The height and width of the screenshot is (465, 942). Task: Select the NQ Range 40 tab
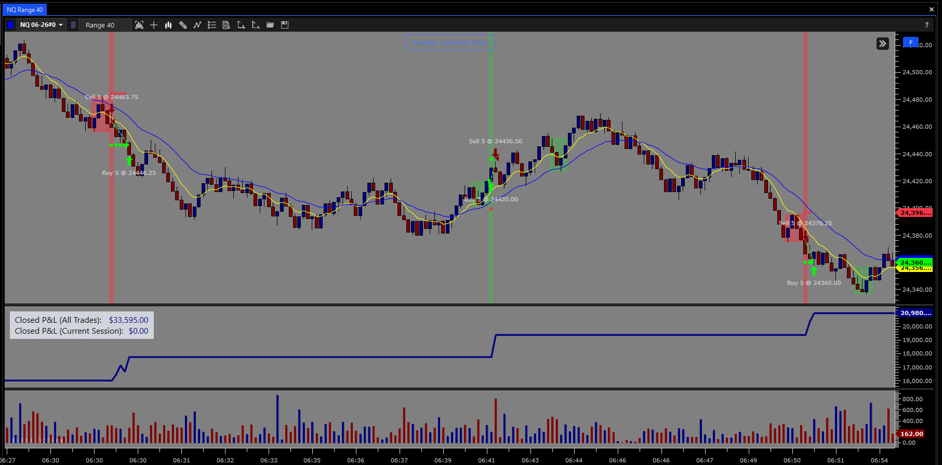point(25,9)
